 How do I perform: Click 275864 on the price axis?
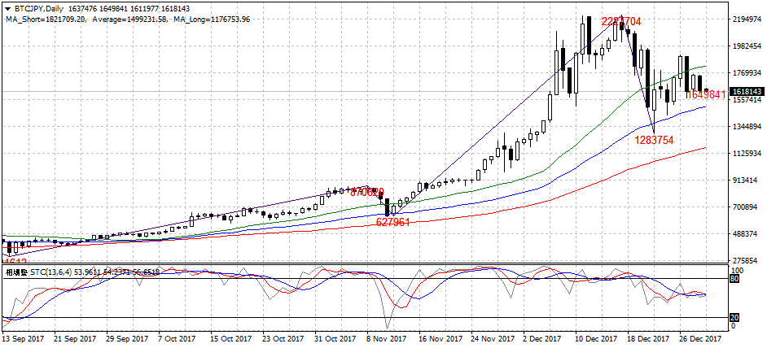(744, 260)
